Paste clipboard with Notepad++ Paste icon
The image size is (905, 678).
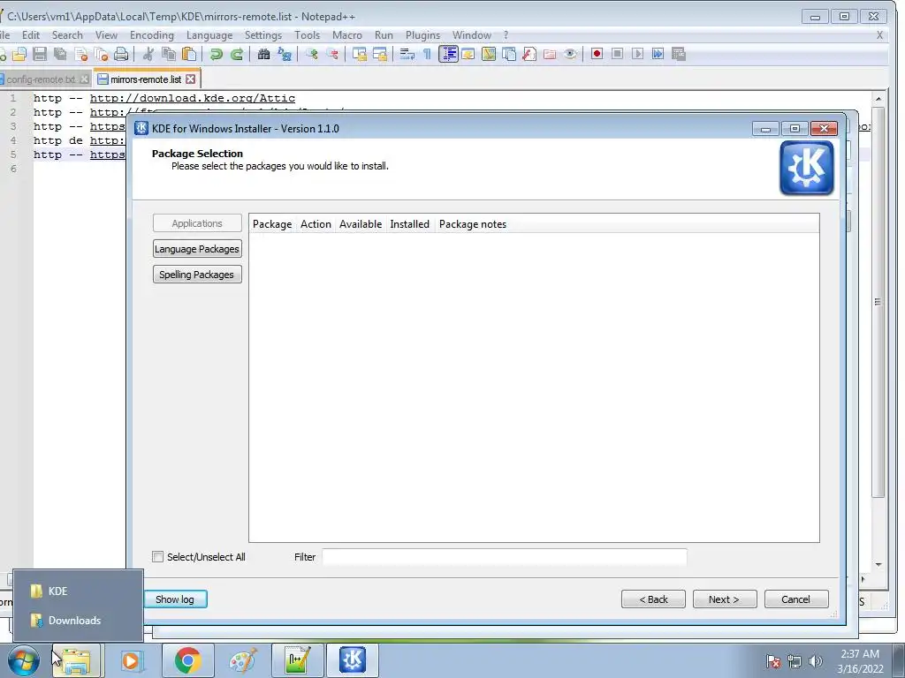coord(189,54)
